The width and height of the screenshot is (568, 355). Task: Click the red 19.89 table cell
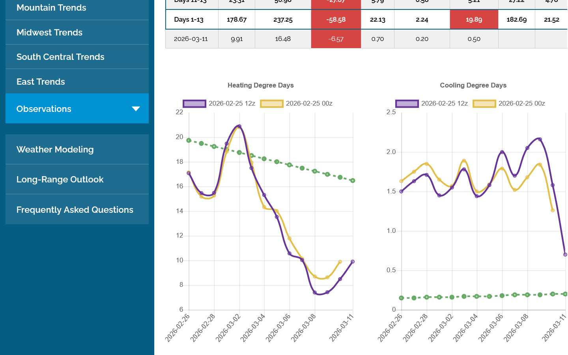point(474,20)
